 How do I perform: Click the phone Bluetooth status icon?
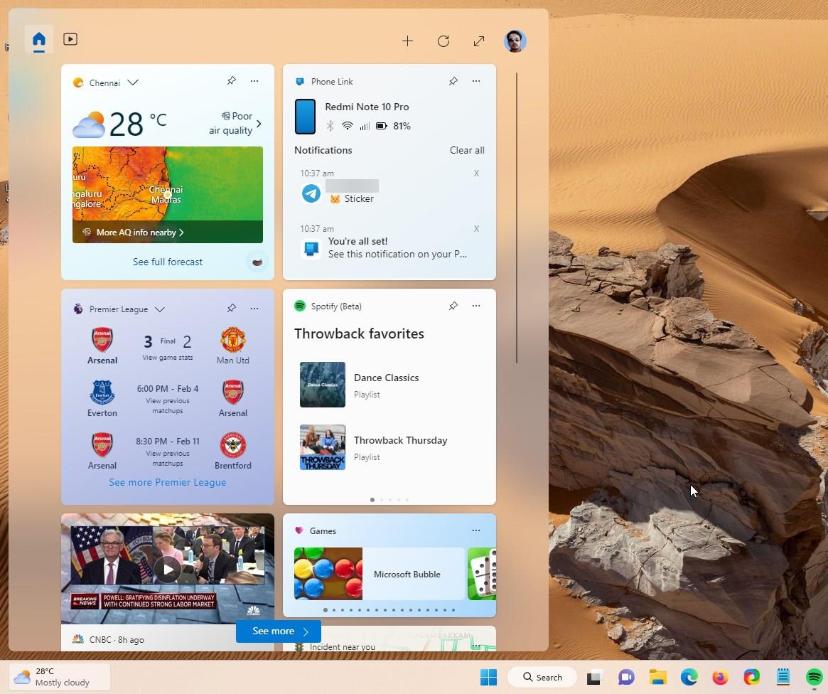click(330, 126)
